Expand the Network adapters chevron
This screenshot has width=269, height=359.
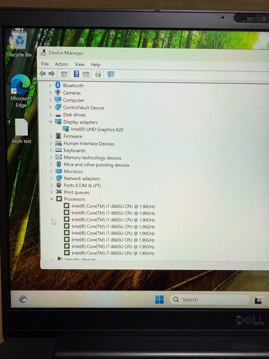pos(51,178)
